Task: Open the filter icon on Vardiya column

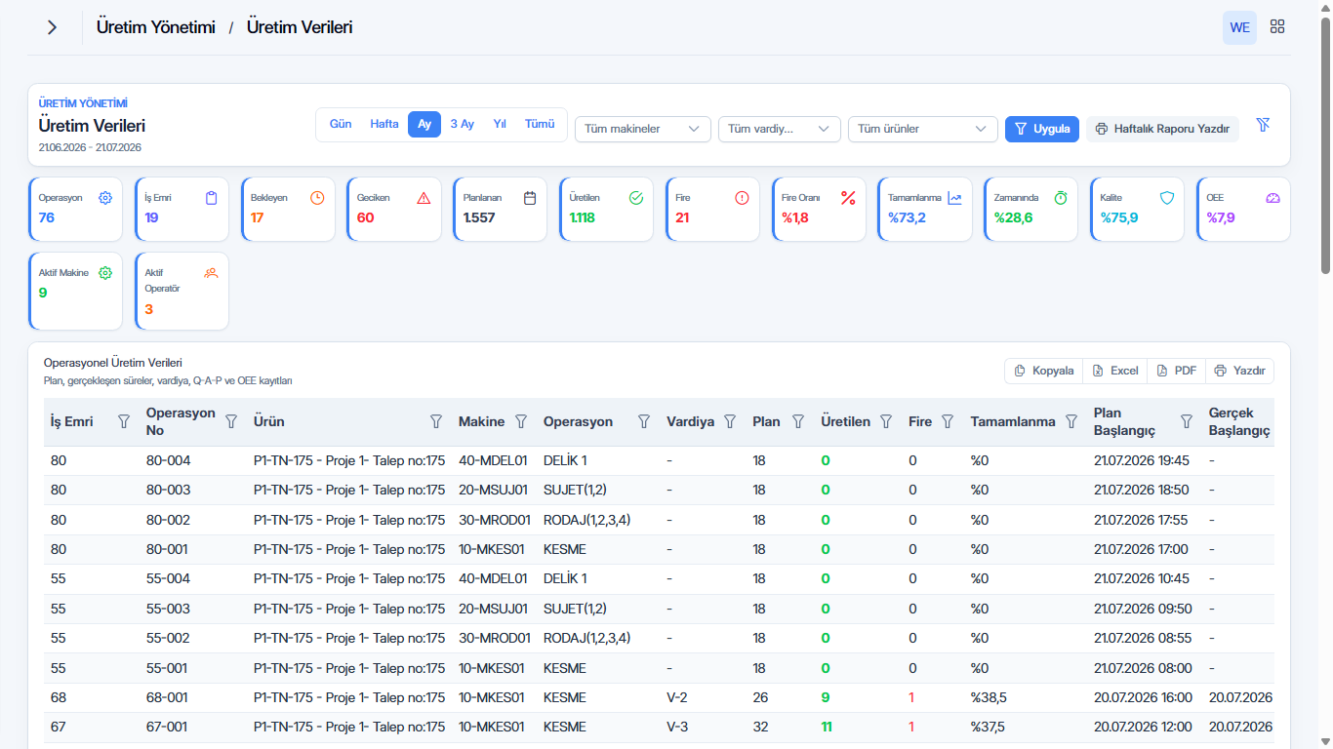Action: [x=730, y=421]
